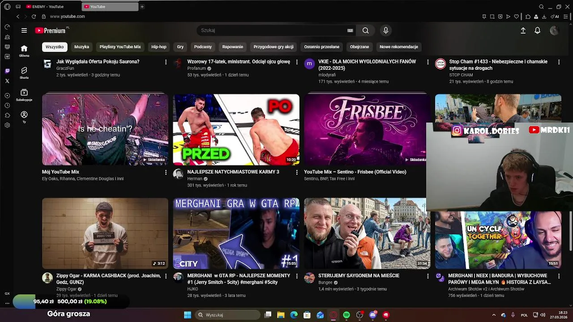Image resolution: width=573 pixels, height=322 pixels.
Task: Open a new browser tab with plus
Action: (142, 7)
